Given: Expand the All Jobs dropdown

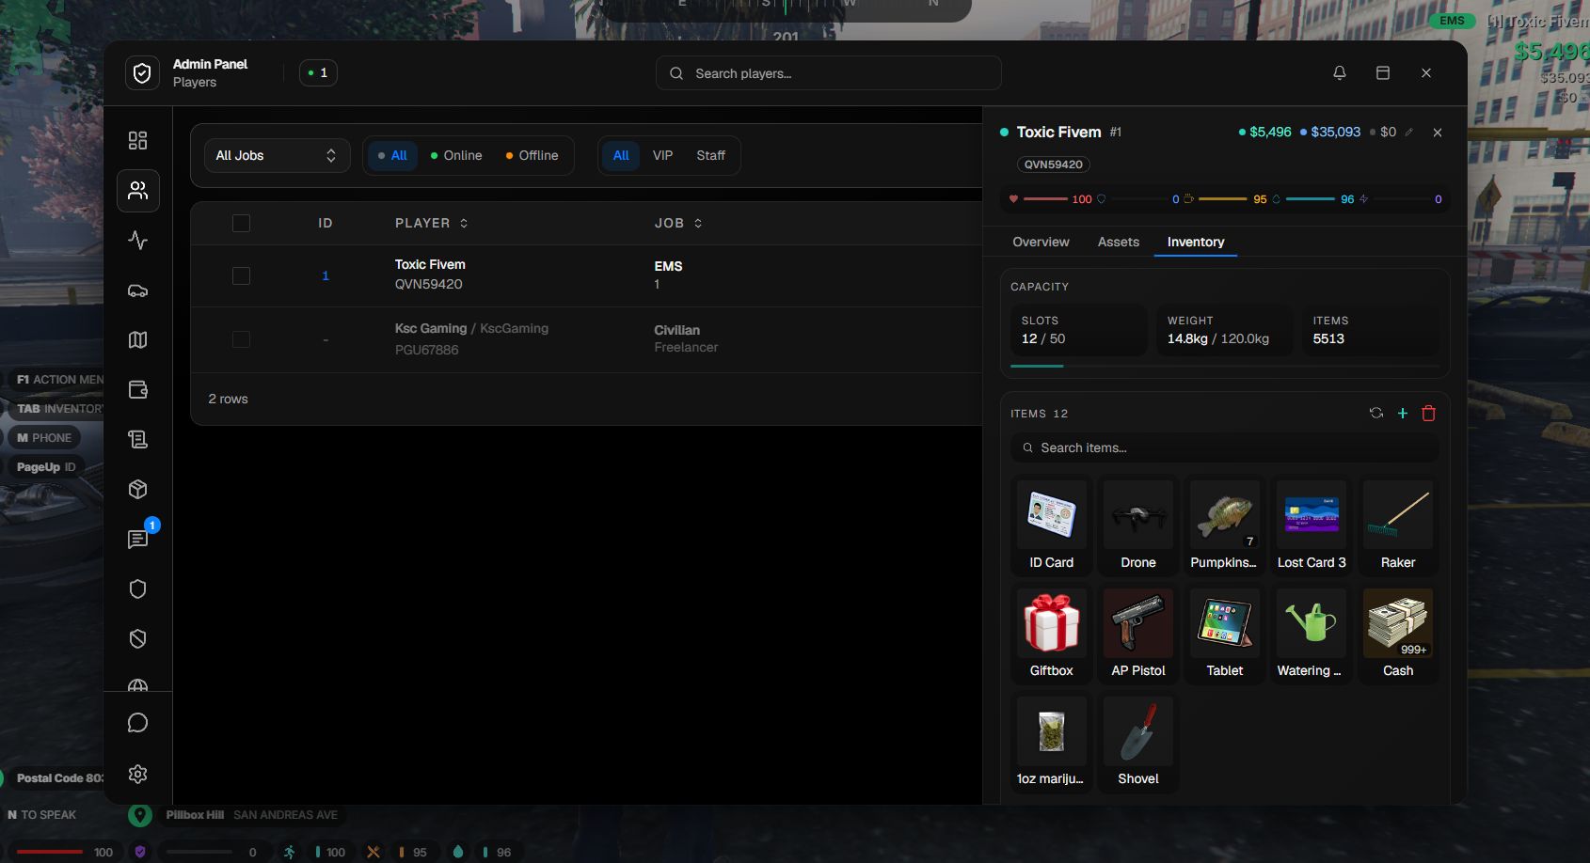Looking at the screenshot, I should 277,155.
